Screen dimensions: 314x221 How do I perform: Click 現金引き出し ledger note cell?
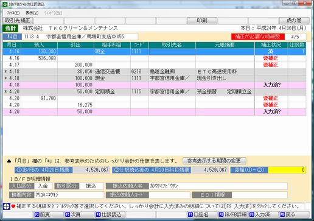click(x=225, y=79)
